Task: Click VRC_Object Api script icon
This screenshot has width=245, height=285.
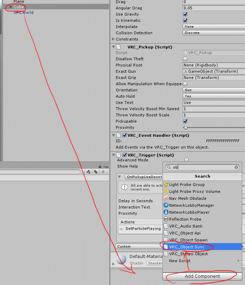Action: (x=166, y=233)
